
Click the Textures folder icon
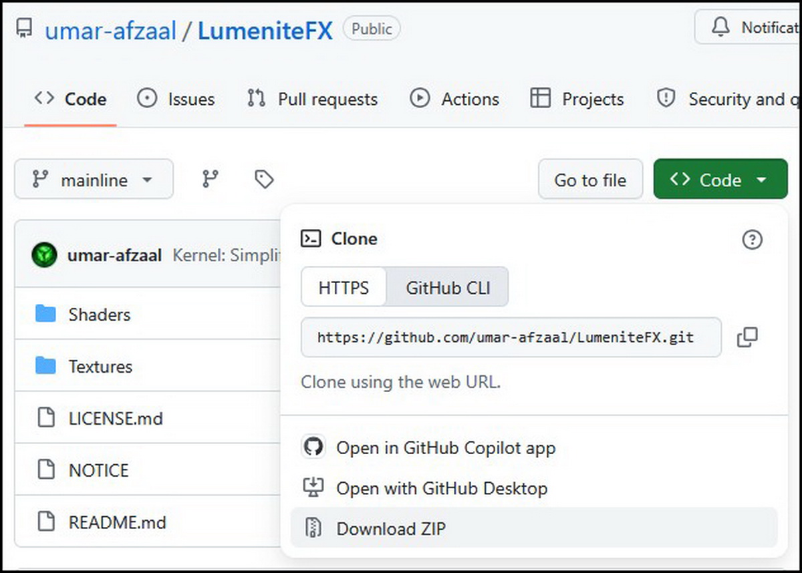(x=45, y=365)
